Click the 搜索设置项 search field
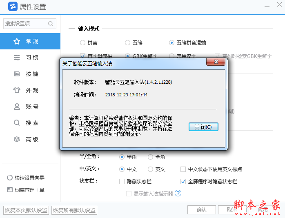Viewport: 285px width, 218px height. (x=30, y=24)
